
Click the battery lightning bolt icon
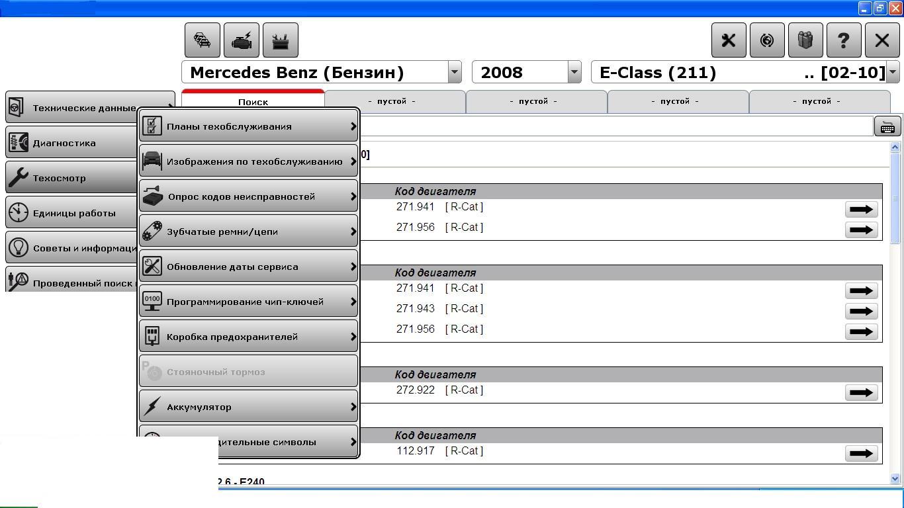click(x=152, y=406)
